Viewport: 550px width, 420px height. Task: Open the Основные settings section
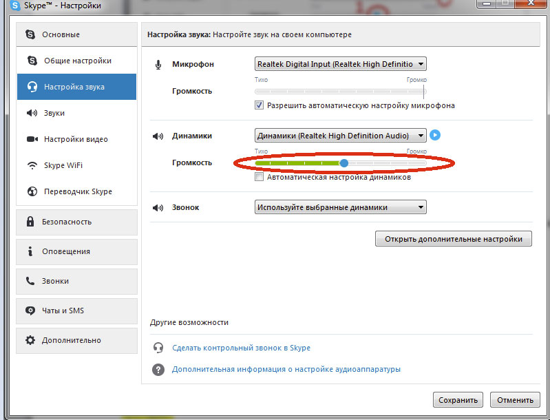76,34
